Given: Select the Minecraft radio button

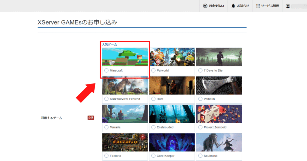Looking at the screenshot, I should pos(106,70).
